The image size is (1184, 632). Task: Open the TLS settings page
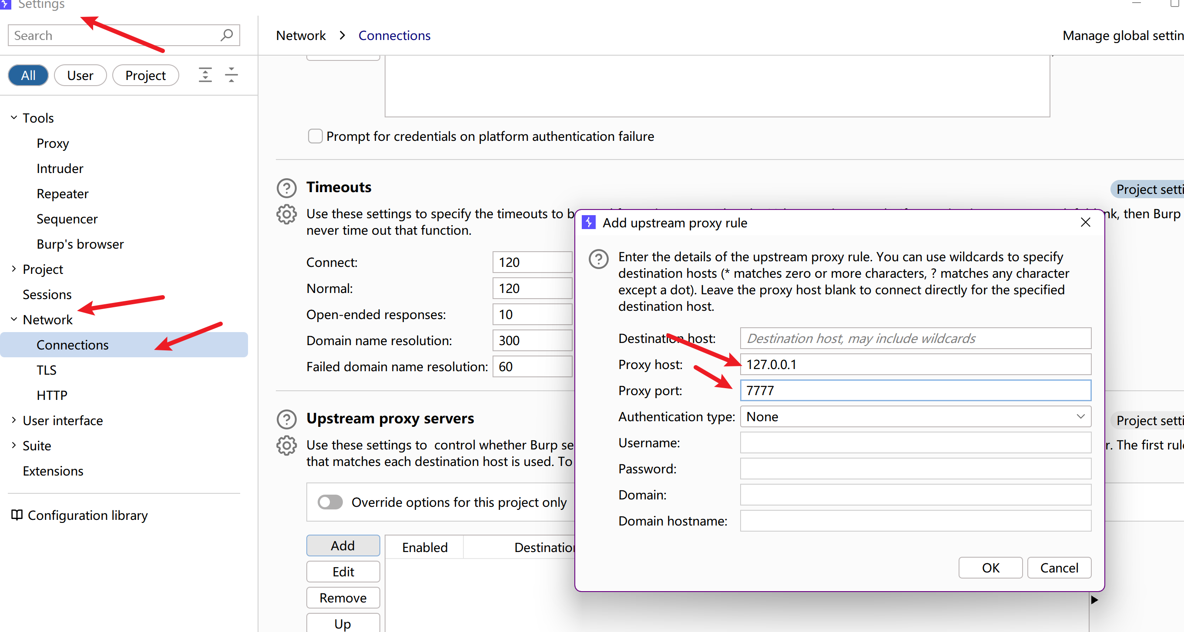click(x=47, y=370)
